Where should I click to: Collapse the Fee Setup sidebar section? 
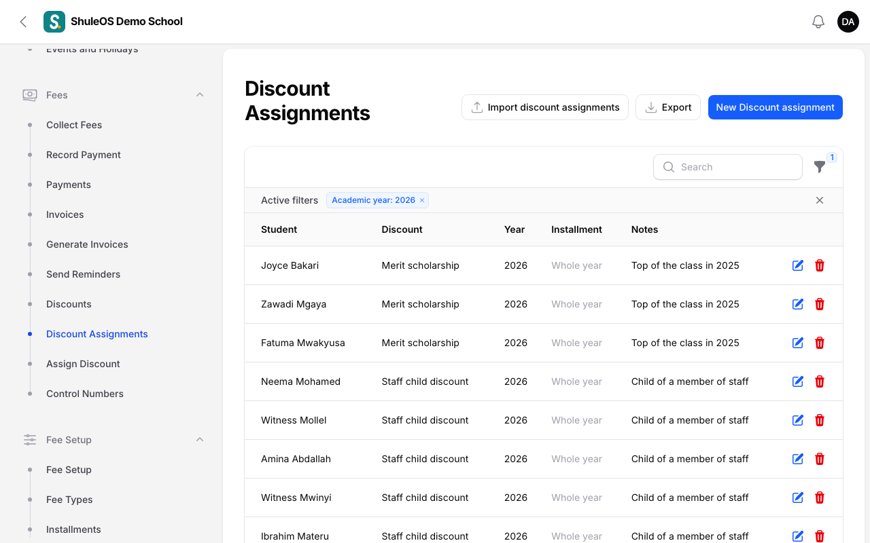200,440
